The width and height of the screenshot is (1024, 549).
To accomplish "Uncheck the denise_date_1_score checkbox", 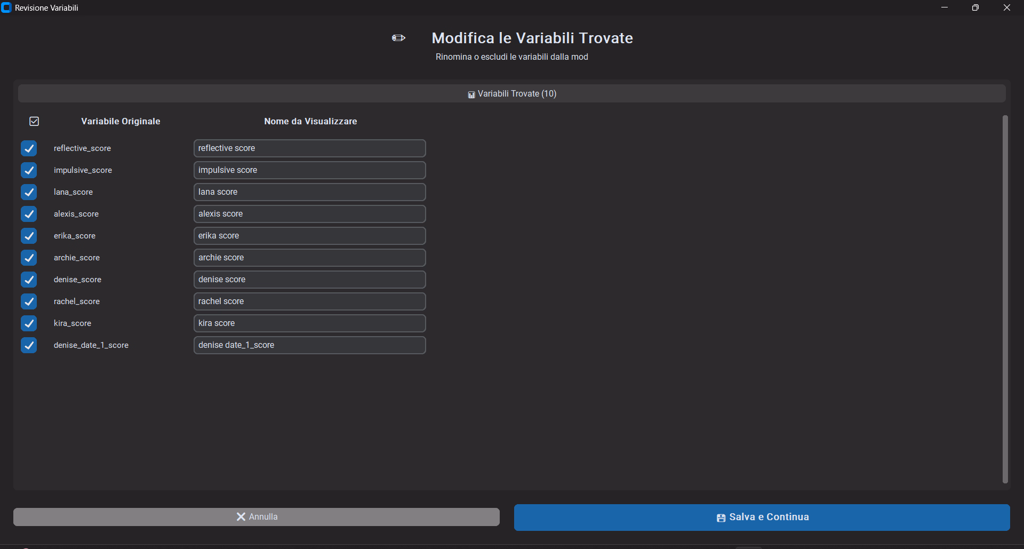I will tap(29, 345).
